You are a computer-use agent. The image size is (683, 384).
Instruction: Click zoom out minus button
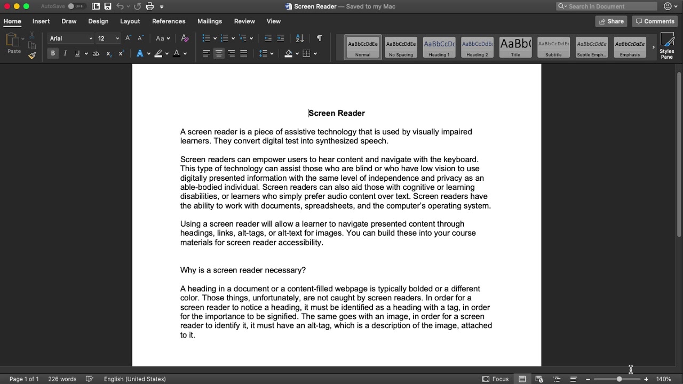click(588, 379)
